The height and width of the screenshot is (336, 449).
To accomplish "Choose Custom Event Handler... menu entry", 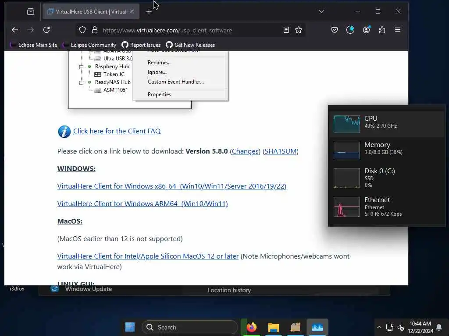I will (x=175, y=82).
